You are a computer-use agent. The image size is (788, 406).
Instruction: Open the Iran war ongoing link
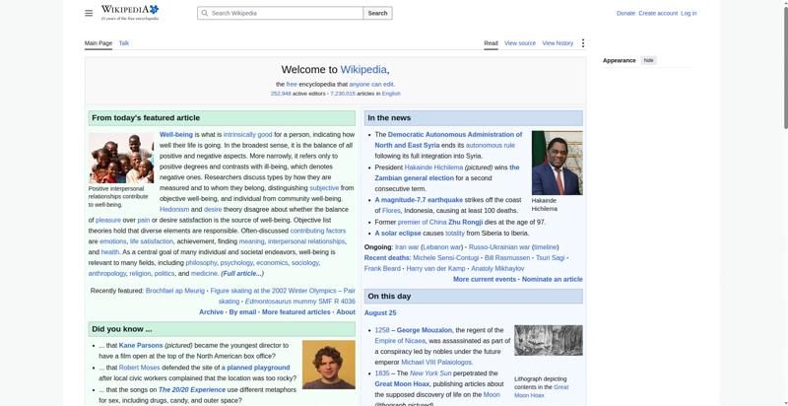[x=407, y=247]
